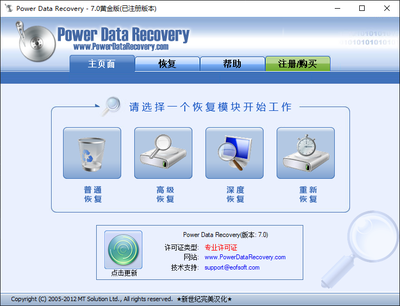The image size is (400, 306).
Task: Click the hard disk logo in the header
Action: pyautogui.click(x=36, y=42)
